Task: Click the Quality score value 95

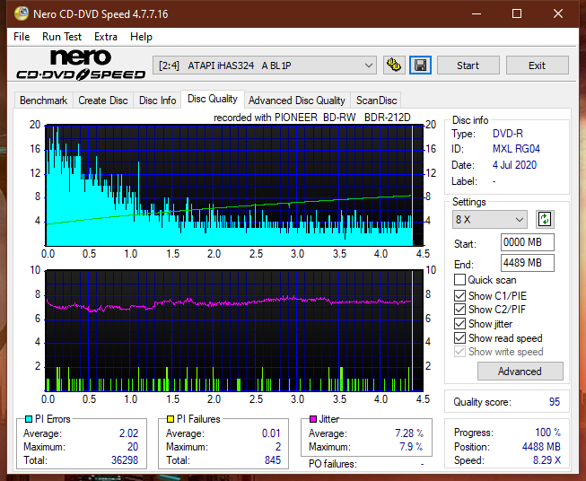Action: click(555, 402)
